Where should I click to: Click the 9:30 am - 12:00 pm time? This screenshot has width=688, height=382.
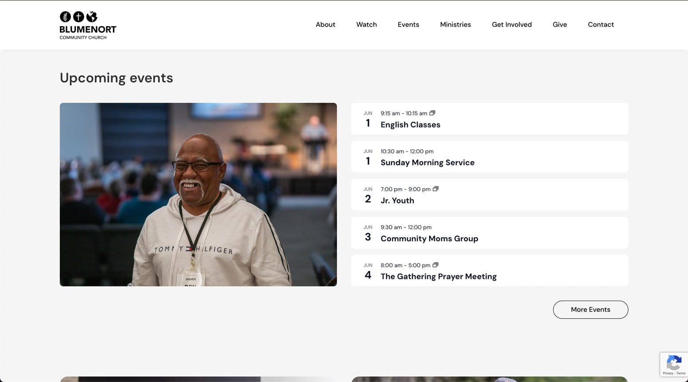pos(406,227)
